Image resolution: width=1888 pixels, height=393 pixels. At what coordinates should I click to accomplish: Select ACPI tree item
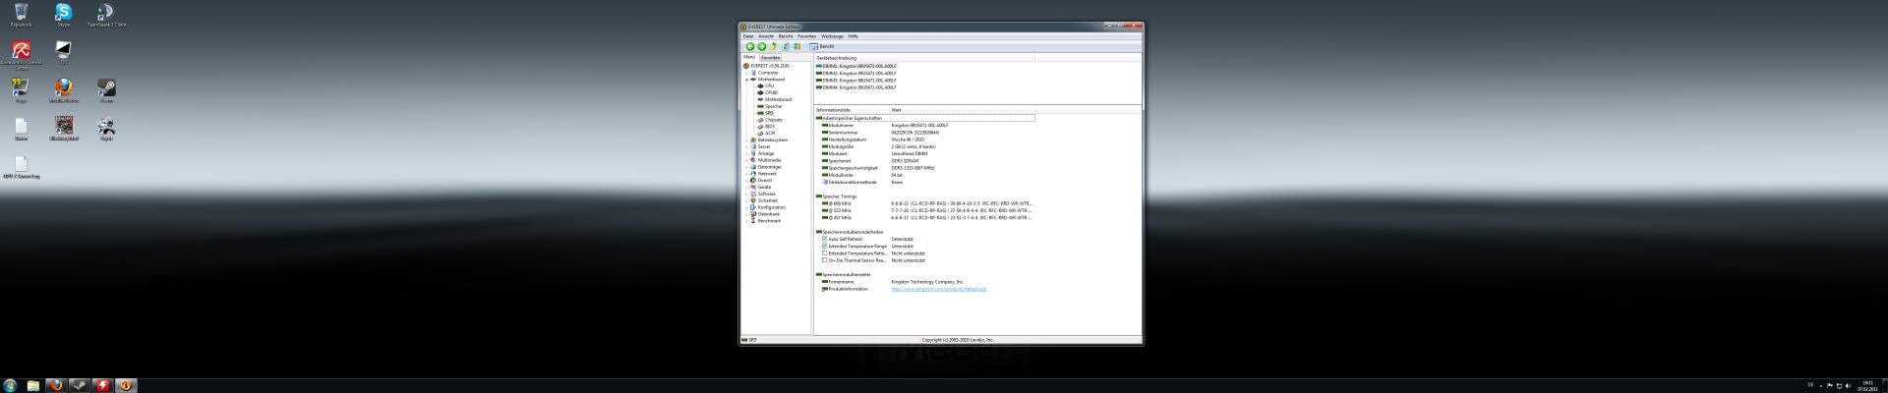(x=769, y=134)
